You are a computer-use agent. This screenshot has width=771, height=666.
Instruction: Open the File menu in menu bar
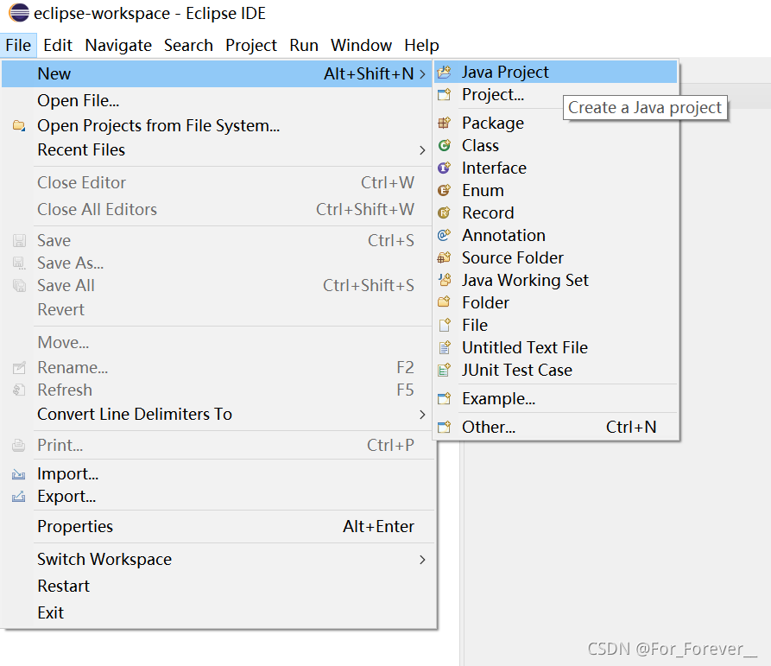coord(18,45)
